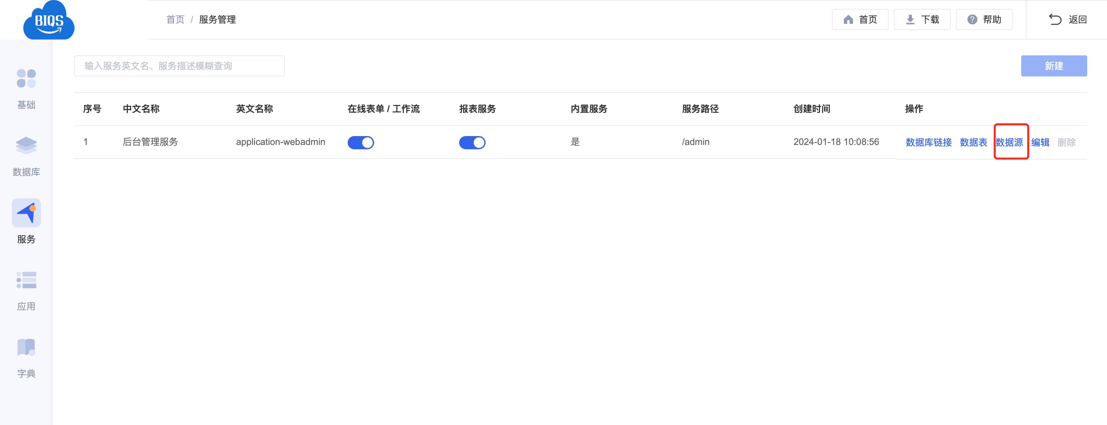Click the disabled 删除 link

tap(1066, 143)
